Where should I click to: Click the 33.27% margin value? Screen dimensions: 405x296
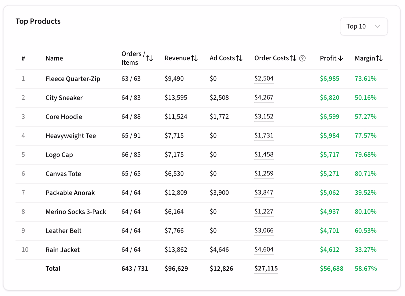tap(366, 250)
